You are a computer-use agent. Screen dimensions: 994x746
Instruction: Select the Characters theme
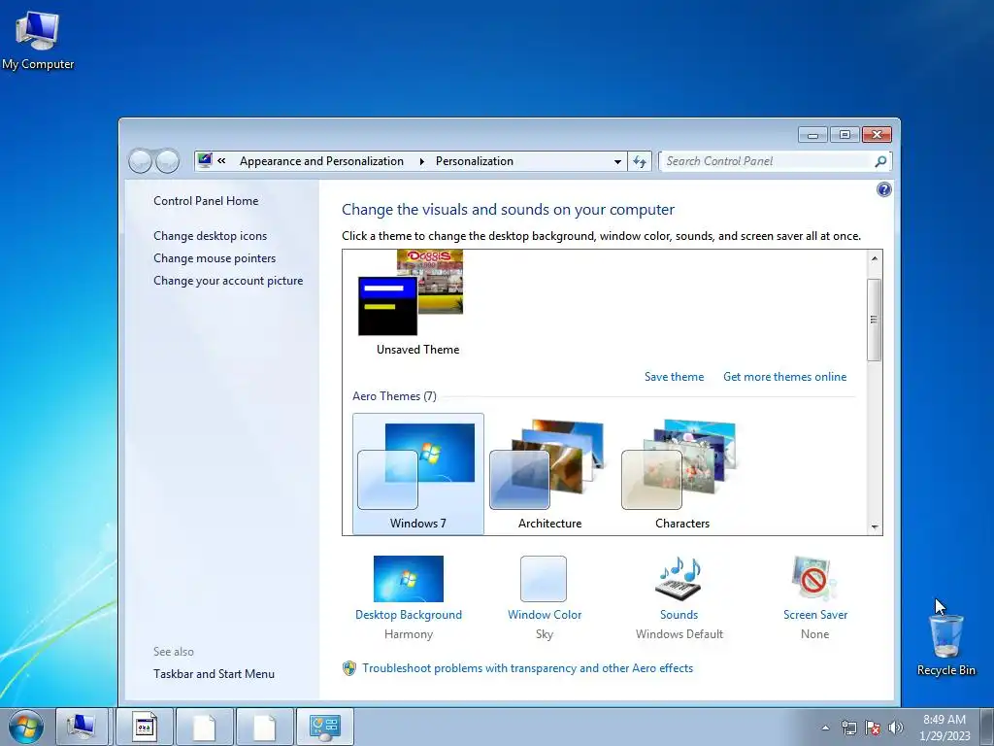[682, 474]
